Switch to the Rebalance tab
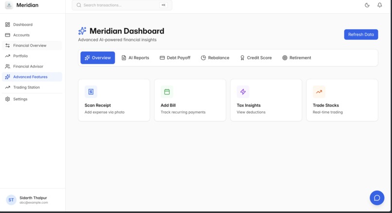The width and height of the screenshot is (392, 213). point(215,58)
